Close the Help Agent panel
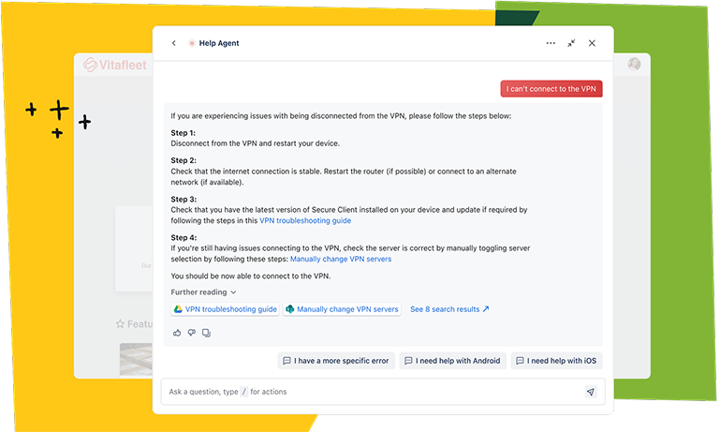Image resolution: width=720 pixels, height=433 pixels. (x=592, y=43)
